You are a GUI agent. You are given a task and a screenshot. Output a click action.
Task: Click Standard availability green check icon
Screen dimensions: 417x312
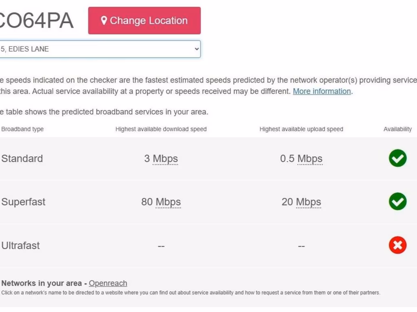[x=397, y=158]
